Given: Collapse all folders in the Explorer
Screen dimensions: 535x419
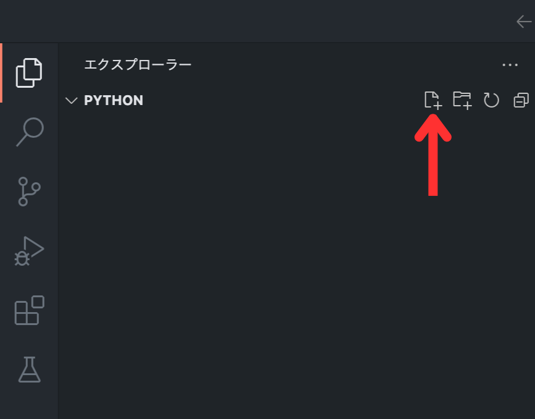Looking at the screenshot, I should click(520, 99).
